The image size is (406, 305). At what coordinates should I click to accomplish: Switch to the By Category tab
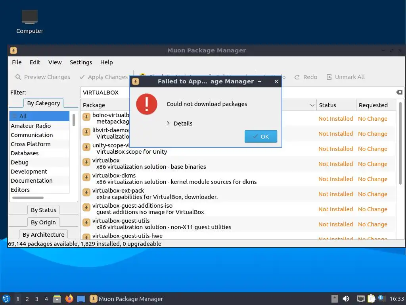coord(44,103)
